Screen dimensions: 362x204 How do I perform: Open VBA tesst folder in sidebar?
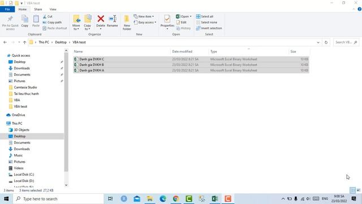pos(20,107)
